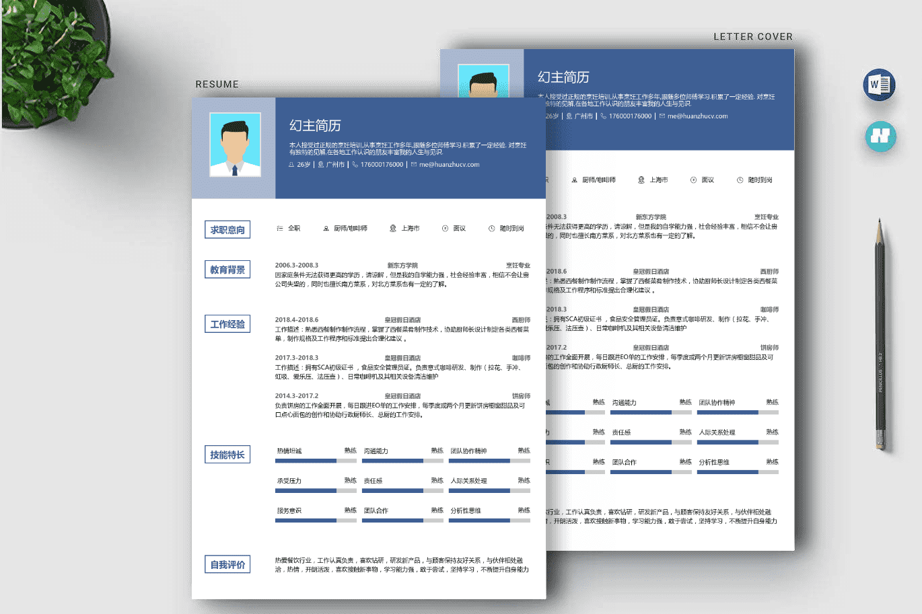Viewport: 922px width, 614px height.
Task: Click the avatar photo on the front resume
Action: point(235,145)
